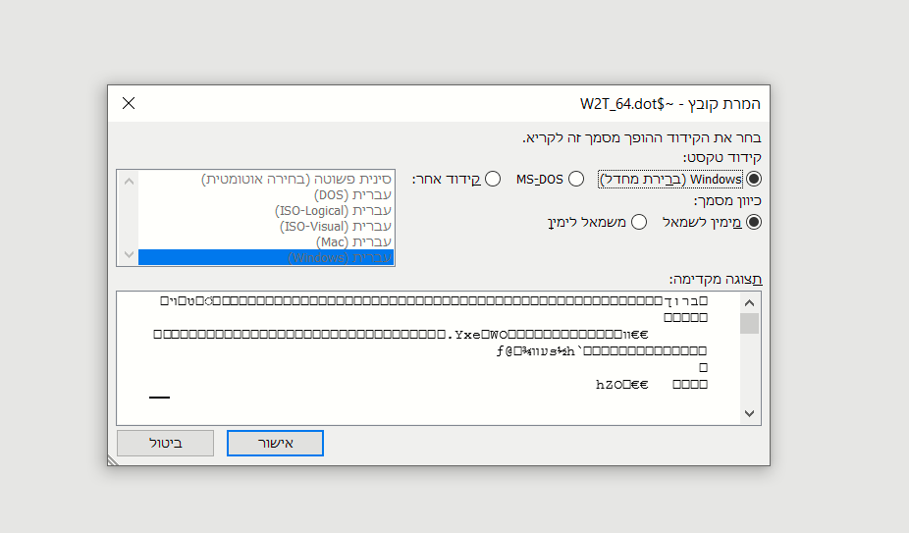
Task: Set document direction to left-to-right (משמאל לימין)
Action: pos(639,222)
